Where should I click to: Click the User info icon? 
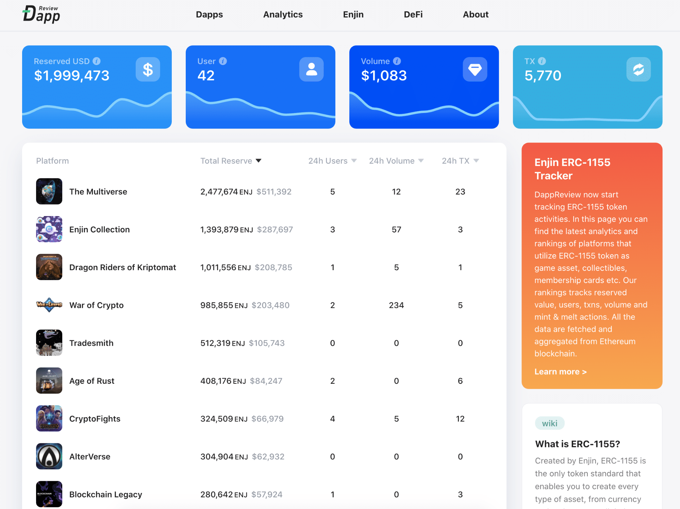(223, 61)
